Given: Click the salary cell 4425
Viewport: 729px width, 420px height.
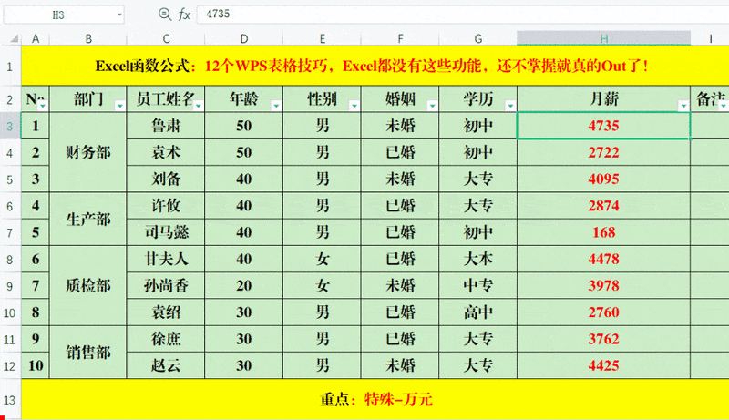Looking at the screenshot, I should coord(603,365).
